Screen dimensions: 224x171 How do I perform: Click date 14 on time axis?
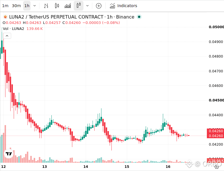[86, 166]
